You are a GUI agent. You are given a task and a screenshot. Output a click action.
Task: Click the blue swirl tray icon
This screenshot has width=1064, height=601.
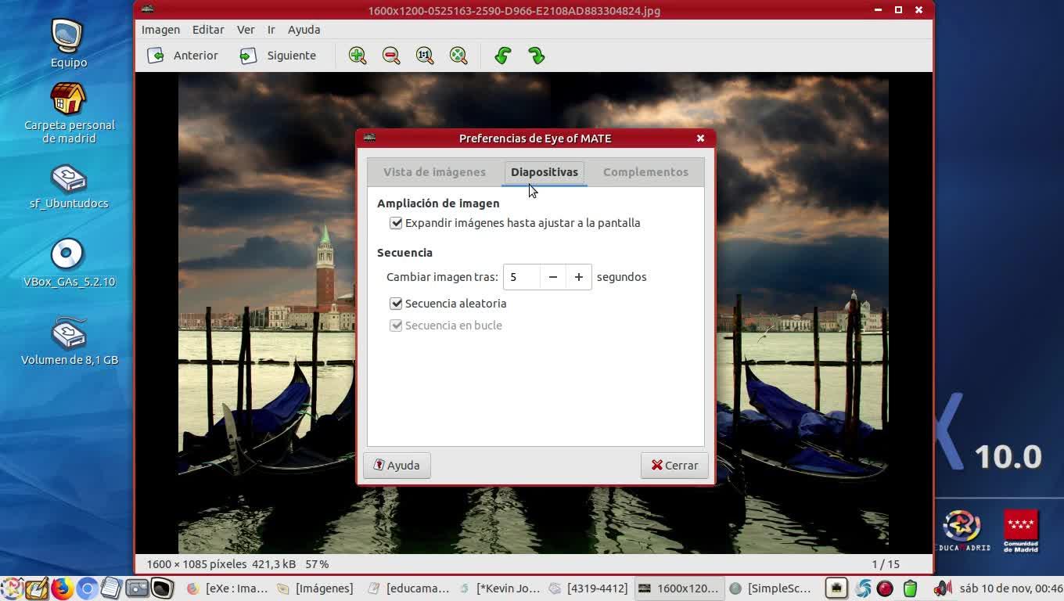pyautogui.click(x=864, y=588)
